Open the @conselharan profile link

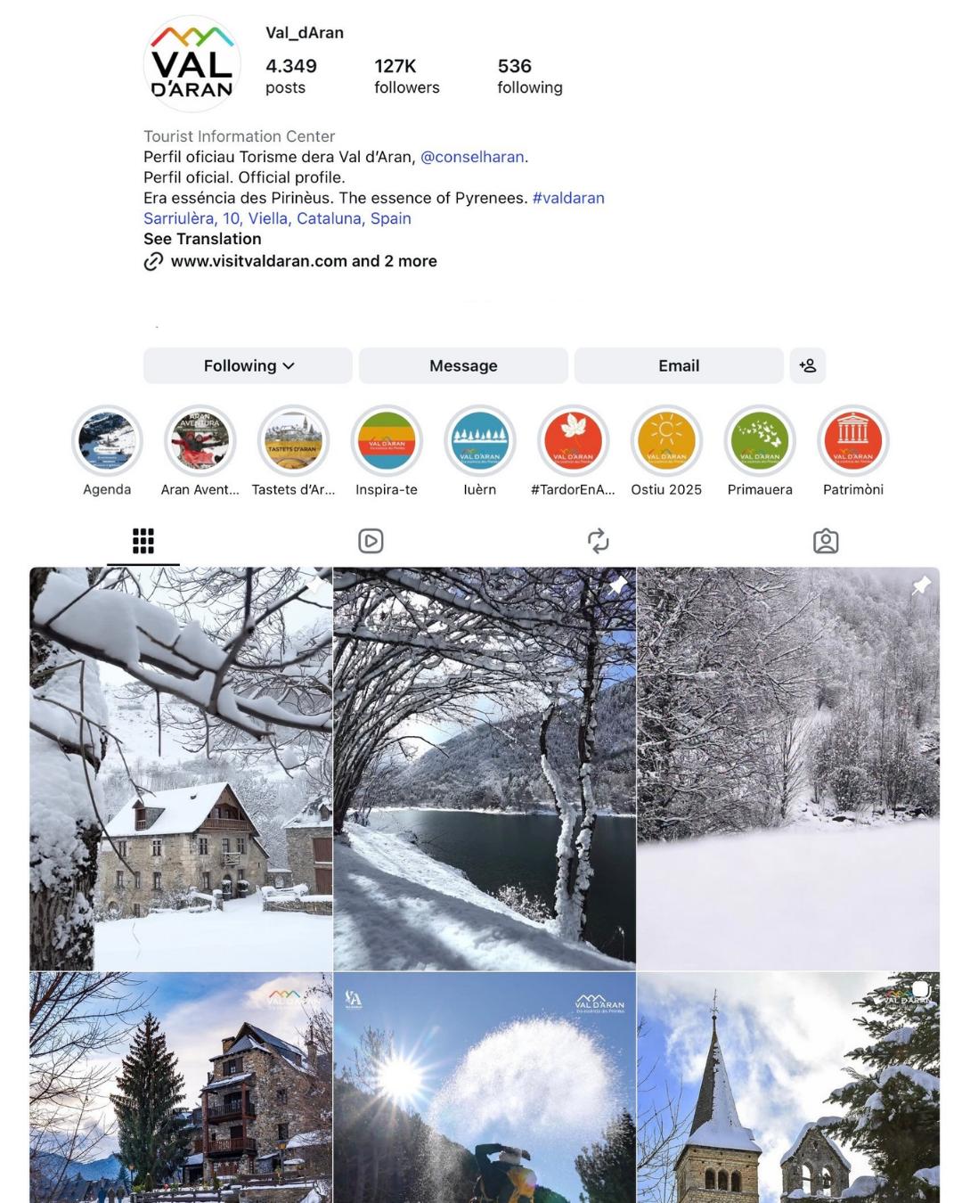472,157
